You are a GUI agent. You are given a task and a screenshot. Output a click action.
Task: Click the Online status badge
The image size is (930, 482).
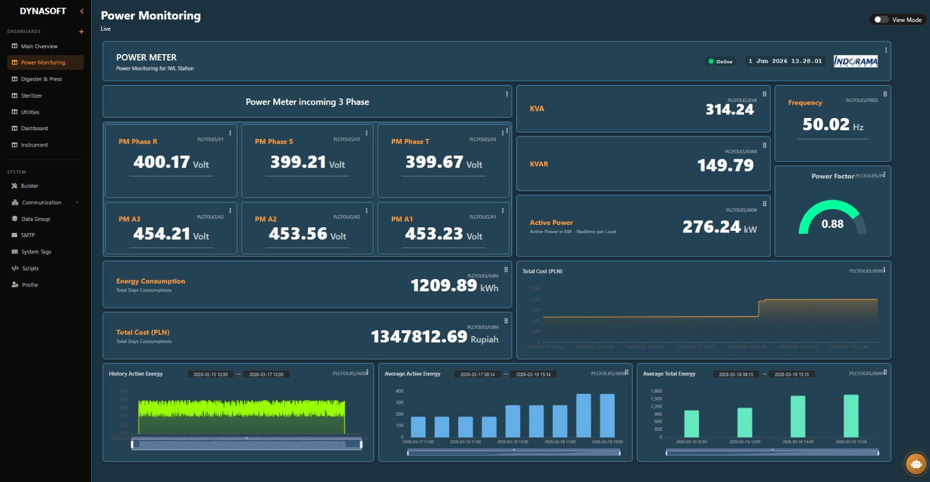pos(721,62)
